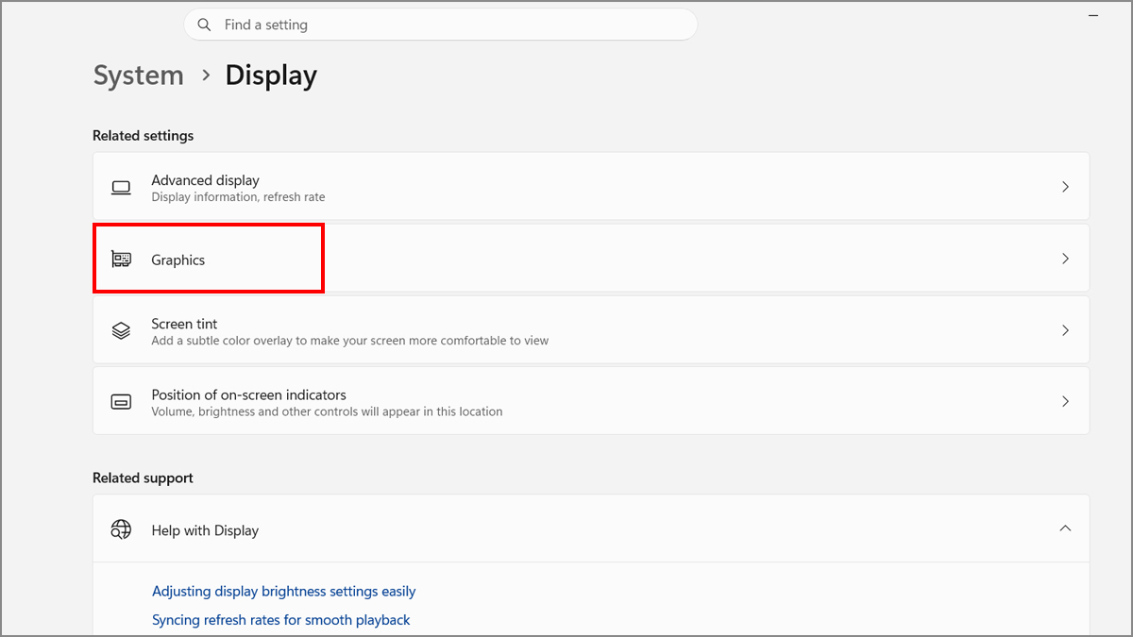This screenshot has height=637, width=1133.
Task: Click 'Display information, refresh rate' subtitle
Action: pos(238,197)
